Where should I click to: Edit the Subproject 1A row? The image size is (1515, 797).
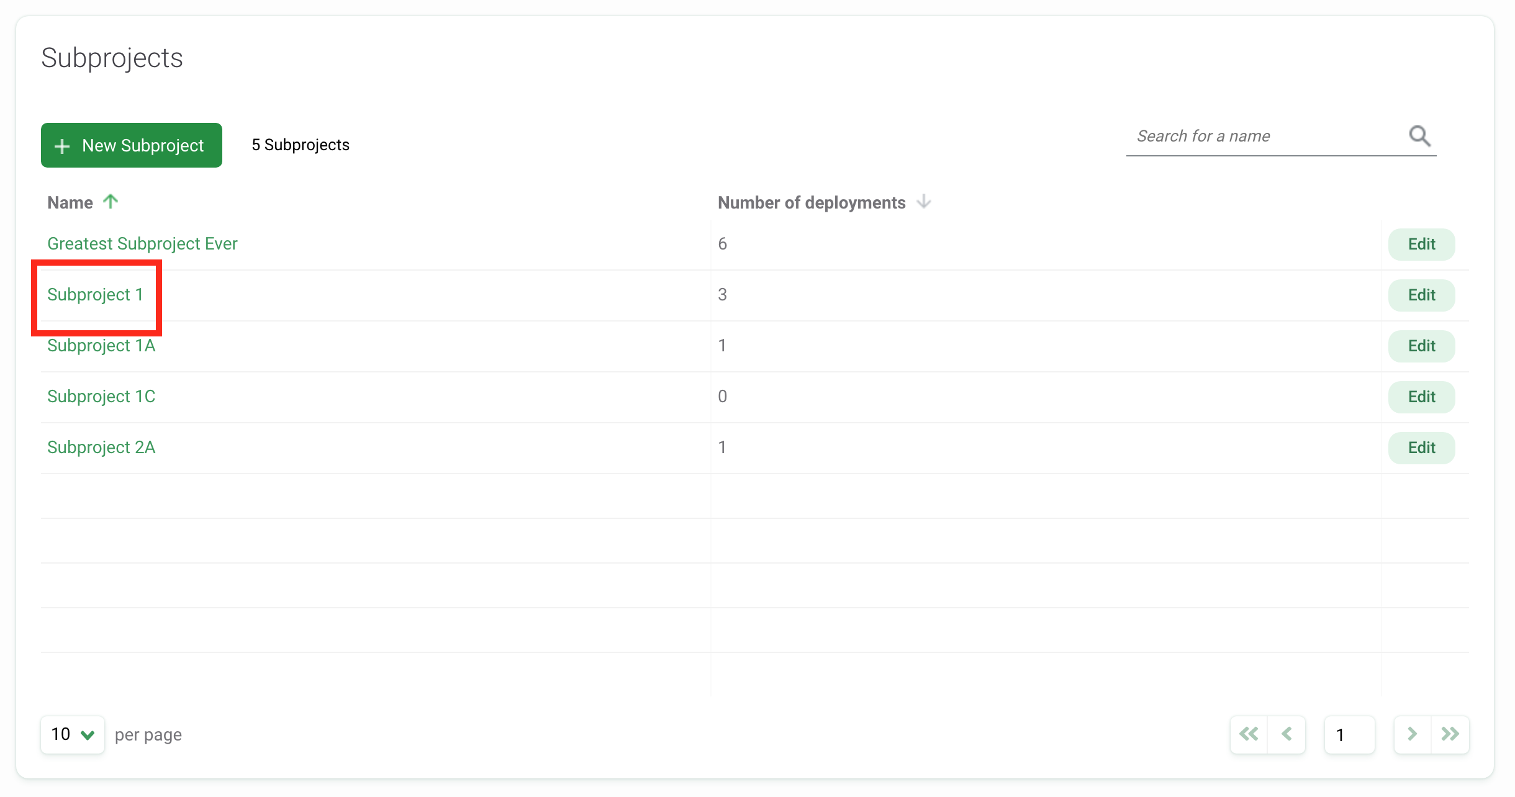(1421, 346)
